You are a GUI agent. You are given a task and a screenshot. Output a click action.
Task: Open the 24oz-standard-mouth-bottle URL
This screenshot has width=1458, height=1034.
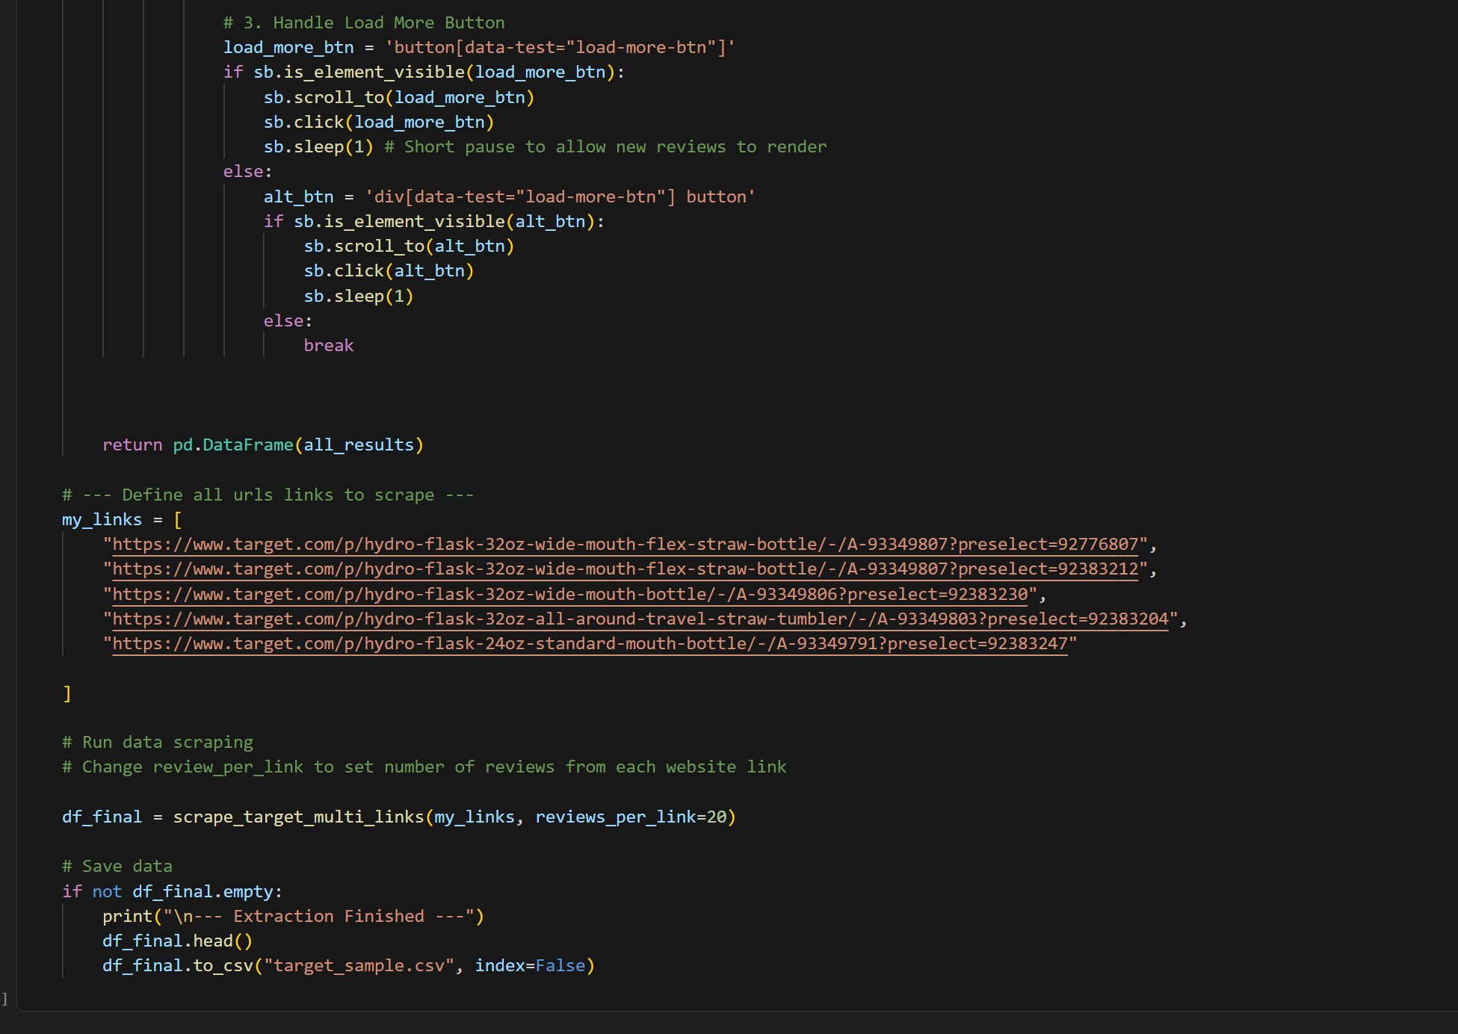pos(590,644)
